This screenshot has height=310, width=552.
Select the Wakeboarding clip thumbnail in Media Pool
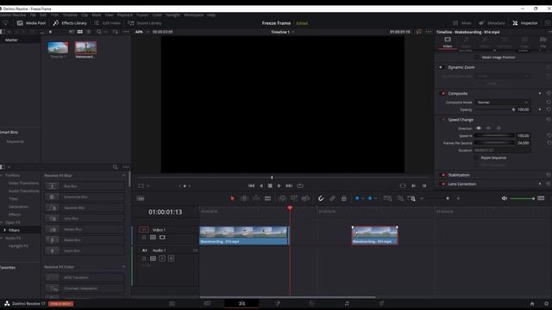coord(85,49)
